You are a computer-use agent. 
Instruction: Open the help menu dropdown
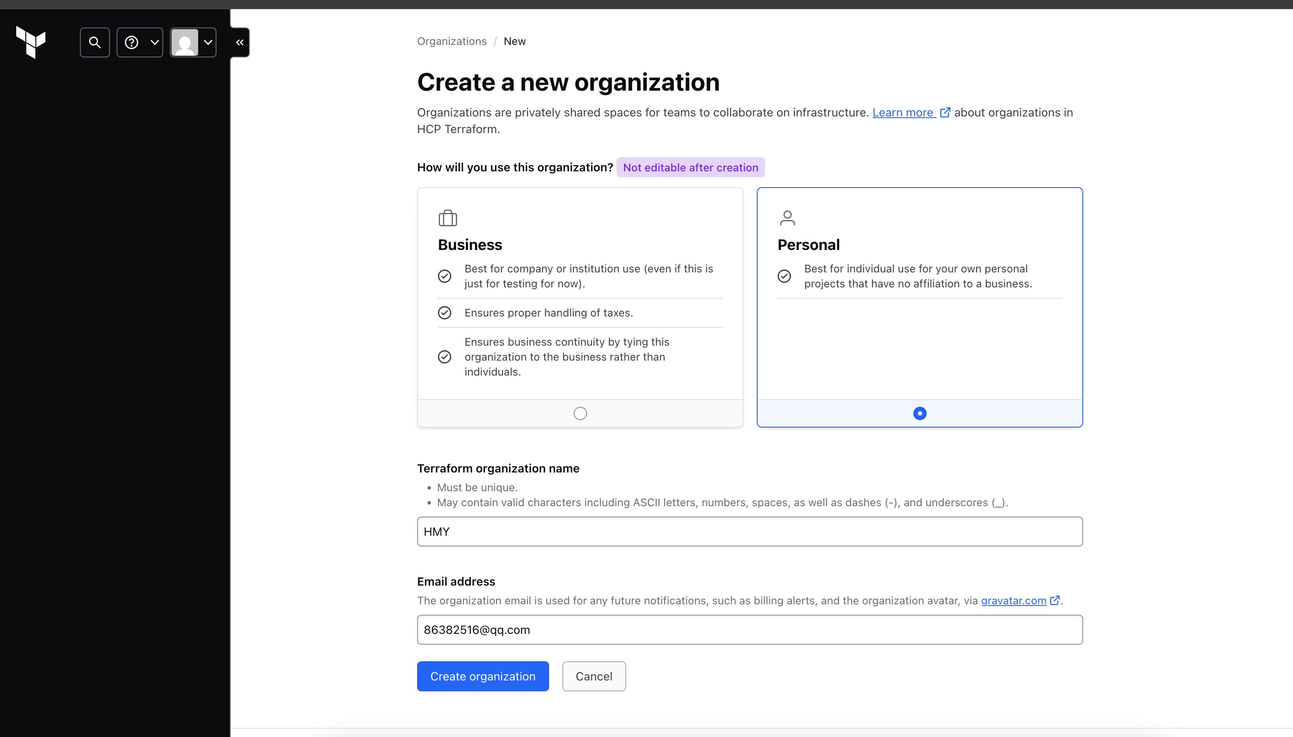(x=140, y=42)
